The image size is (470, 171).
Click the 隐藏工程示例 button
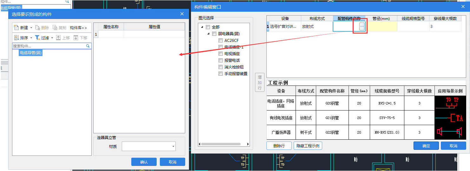308,146
